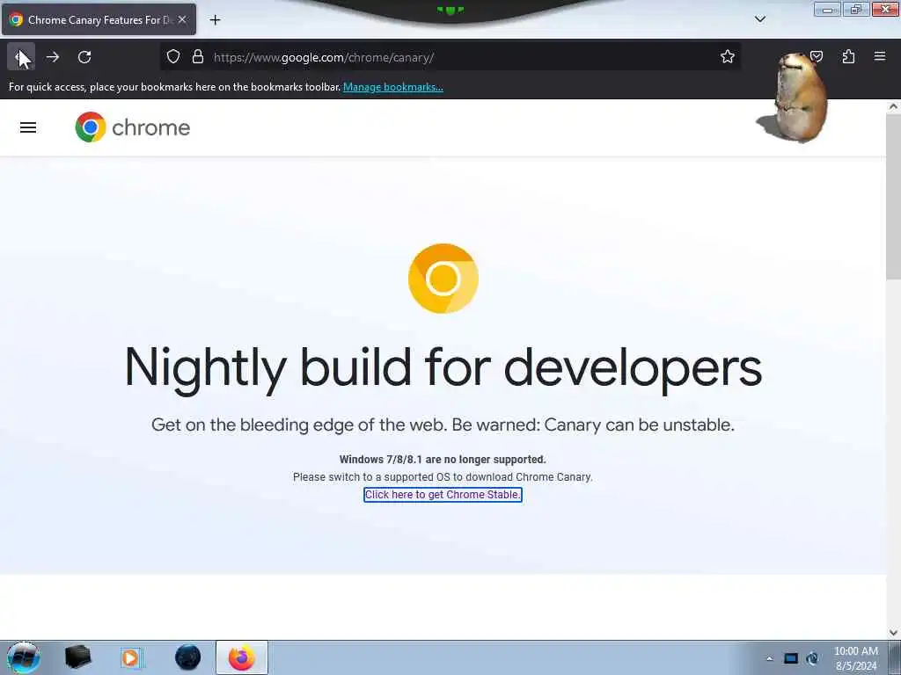This screenshot has width=901, height=675.
Task: Click the page scrollbar down arrow
Action: pos(894,633)
